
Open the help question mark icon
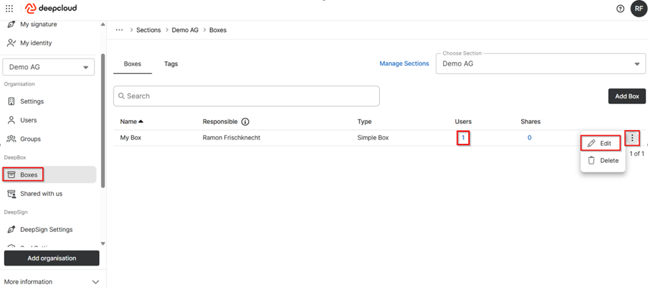pos(620,9)
